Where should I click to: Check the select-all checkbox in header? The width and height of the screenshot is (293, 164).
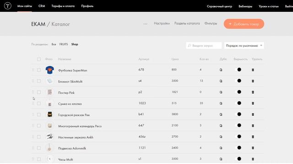[x=38, y=59]
